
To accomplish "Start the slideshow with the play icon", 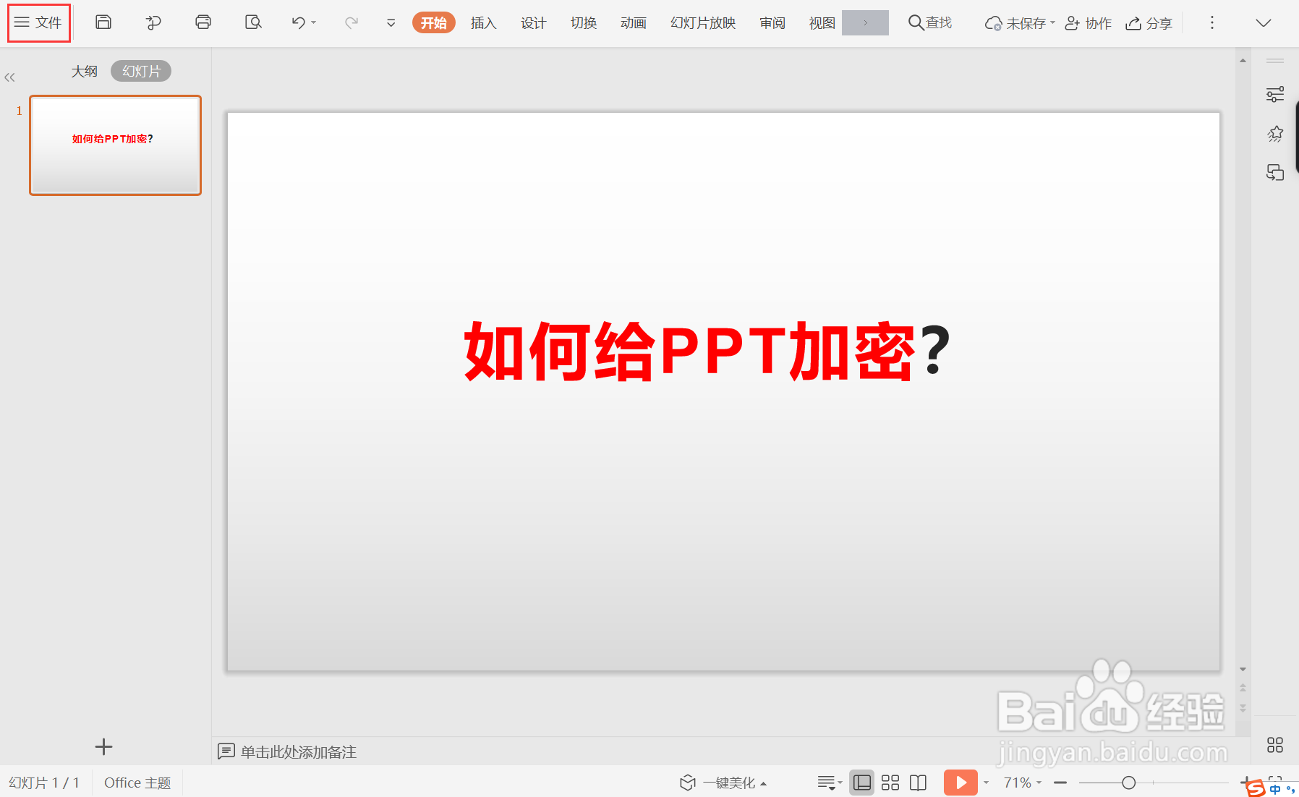I will coord(960,782).
